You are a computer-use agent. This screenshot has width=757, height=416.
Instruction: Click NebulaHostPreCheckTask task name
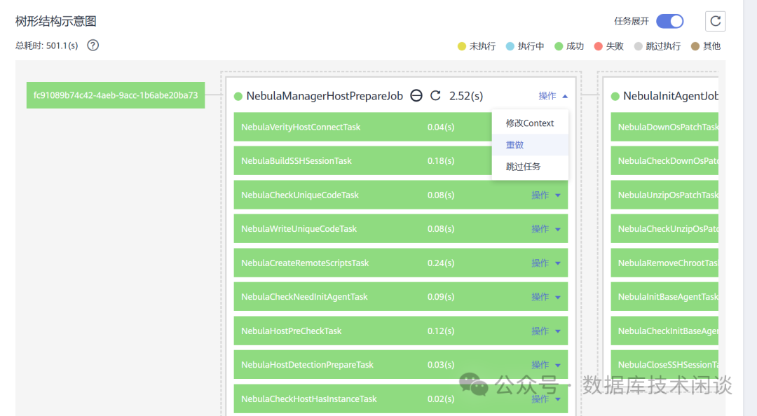tap(291, 331)
